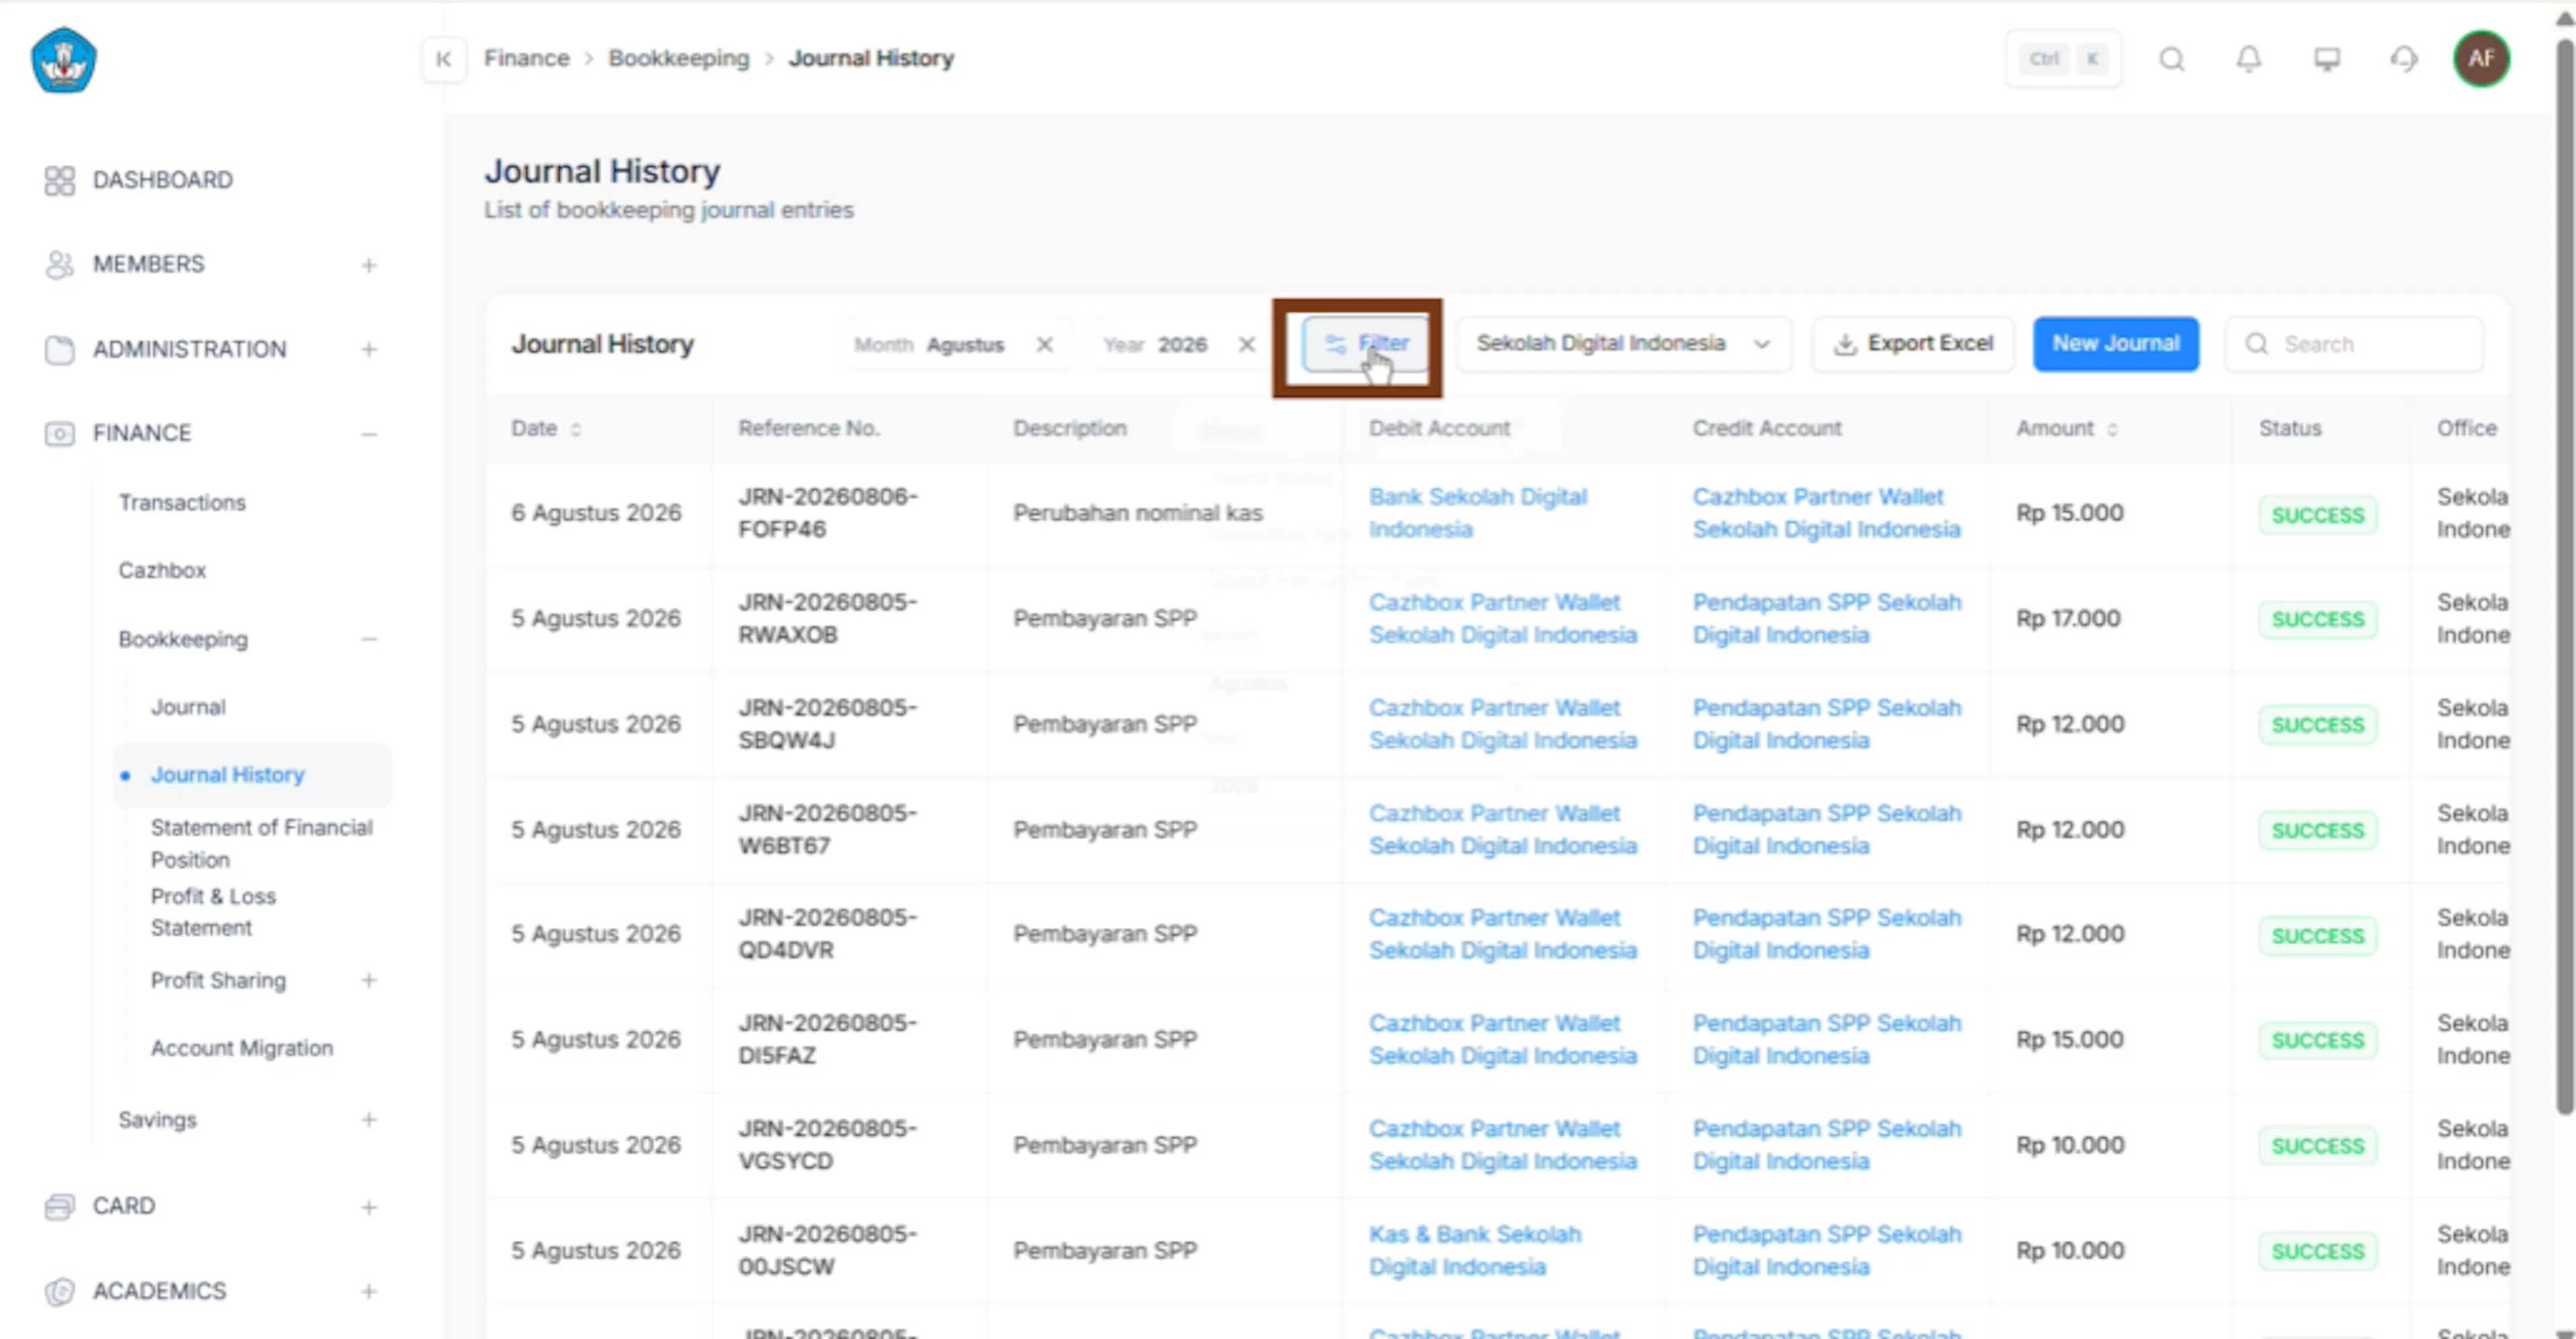Open the Cazhbox menu item
The height and width of the screenshot is (1339, 2576).
pos(162,571)
